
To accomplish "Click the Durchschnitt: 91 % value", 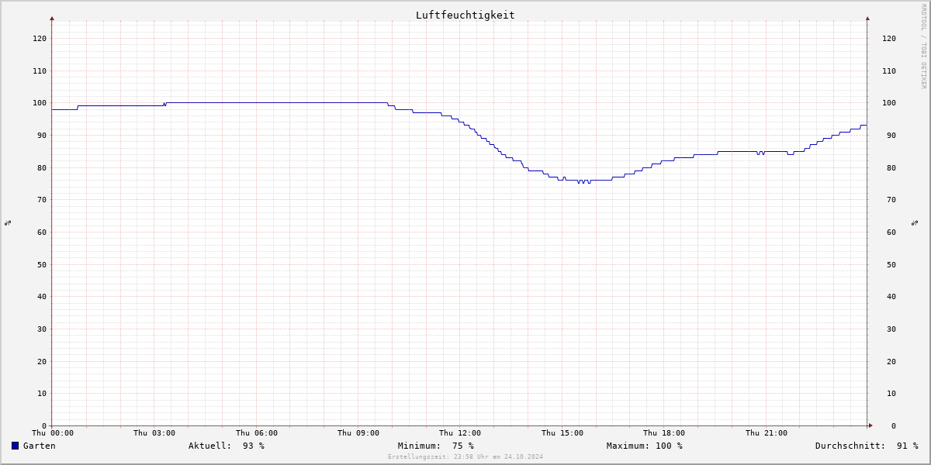I will point(867,446).
